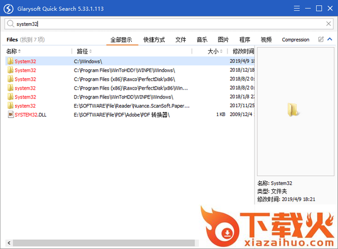Click path C:\Program Files\WinToHDD!\WINPE\Windows\
The image size is (338, 249).
coord(124,70)
